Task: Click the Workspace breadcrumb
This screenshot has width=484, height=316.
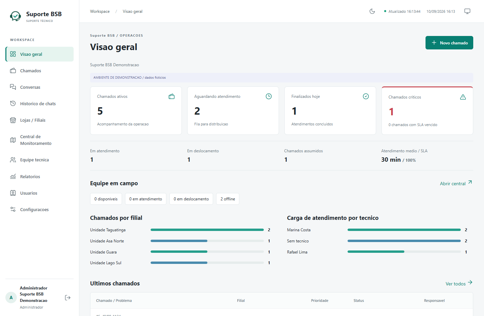Action: point(100,11)
